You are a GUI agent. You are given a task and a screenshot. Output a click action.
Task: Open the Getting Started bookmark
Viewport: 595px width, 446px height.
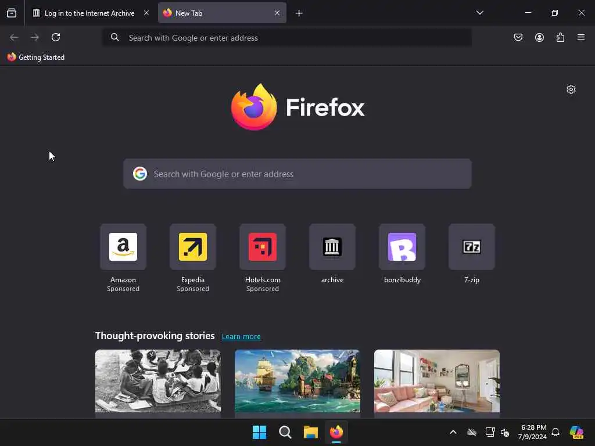(36, 57)
